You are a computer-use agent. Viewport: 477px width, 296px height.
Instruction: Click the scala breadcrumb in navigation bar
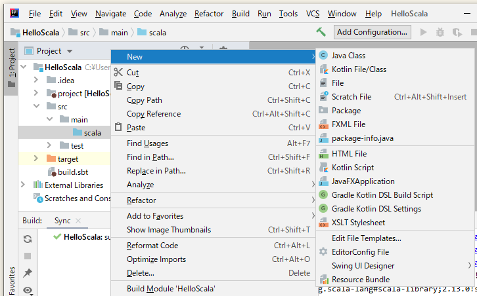pyautogui.click(x=152, y=33)
